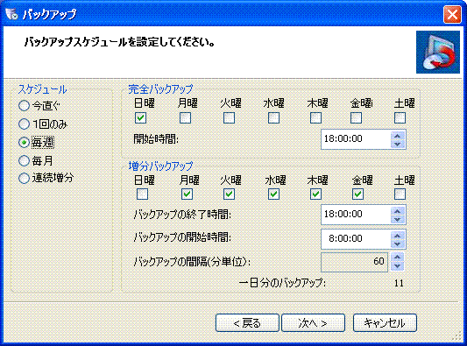Check 日曜 under 増分バックアップ
This screenshot has height=346, width=467.
(142, 194)
